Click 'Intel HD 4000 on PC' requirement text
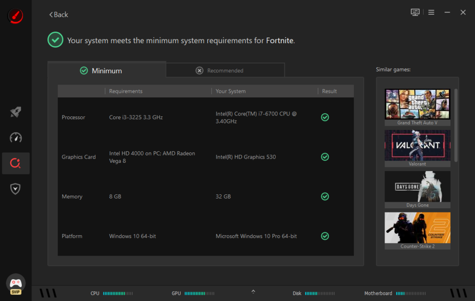The height and width of the screenshot is (301, 475). click(x=152, y=157)
